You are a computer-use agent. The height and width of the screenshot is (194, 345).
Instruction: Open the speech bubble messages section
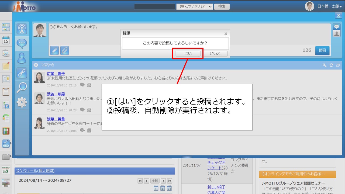pyautogui.click(x=22, y=43)
